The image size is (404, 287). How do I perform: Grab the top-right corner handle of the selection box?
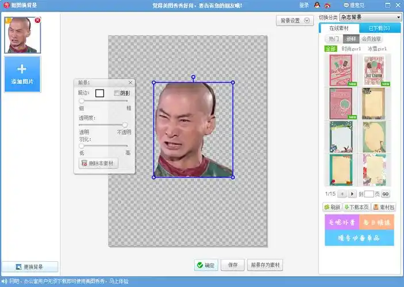pyautogui.click(x=233, y=82)
